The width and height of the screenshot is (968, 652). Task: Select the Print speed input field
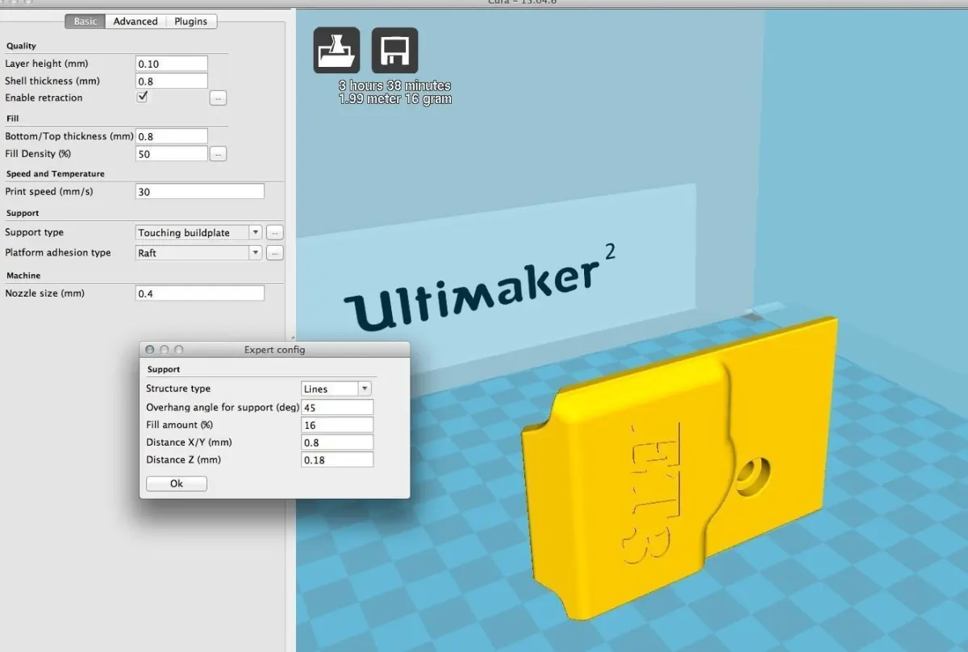pyautogui.click(x=200, y=192)
